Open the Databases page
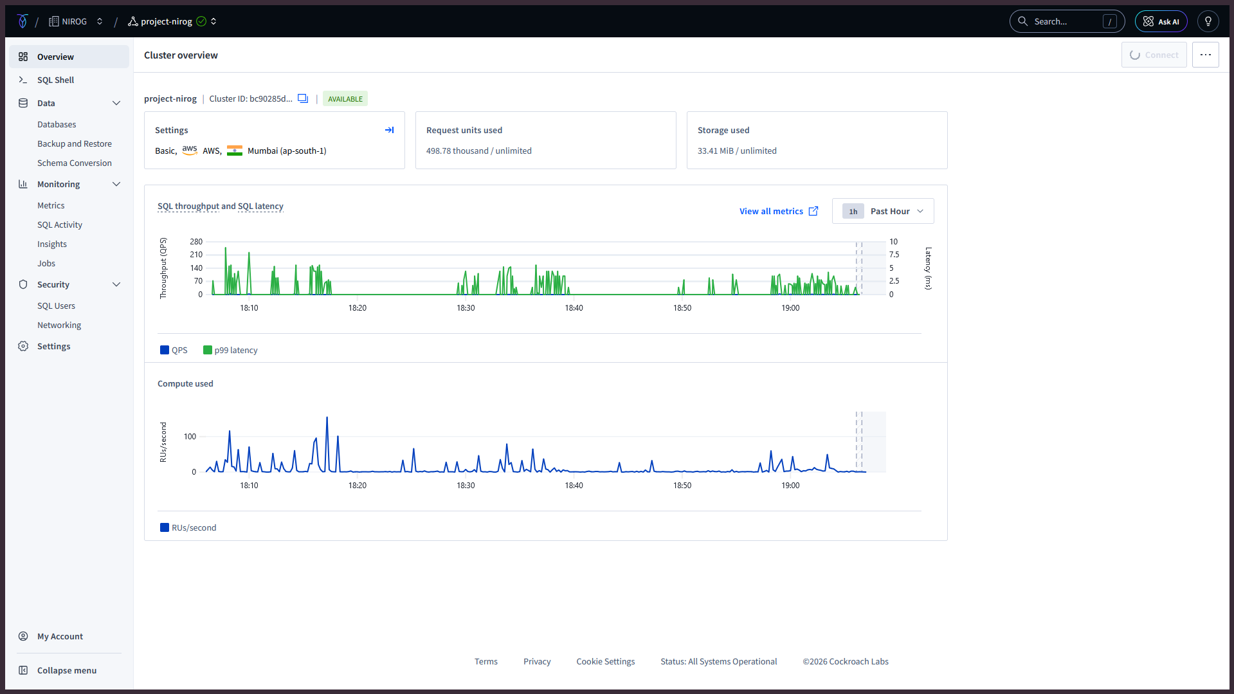Image resolution: width=1234 pixels, height=694 pixels. [57, 124]
